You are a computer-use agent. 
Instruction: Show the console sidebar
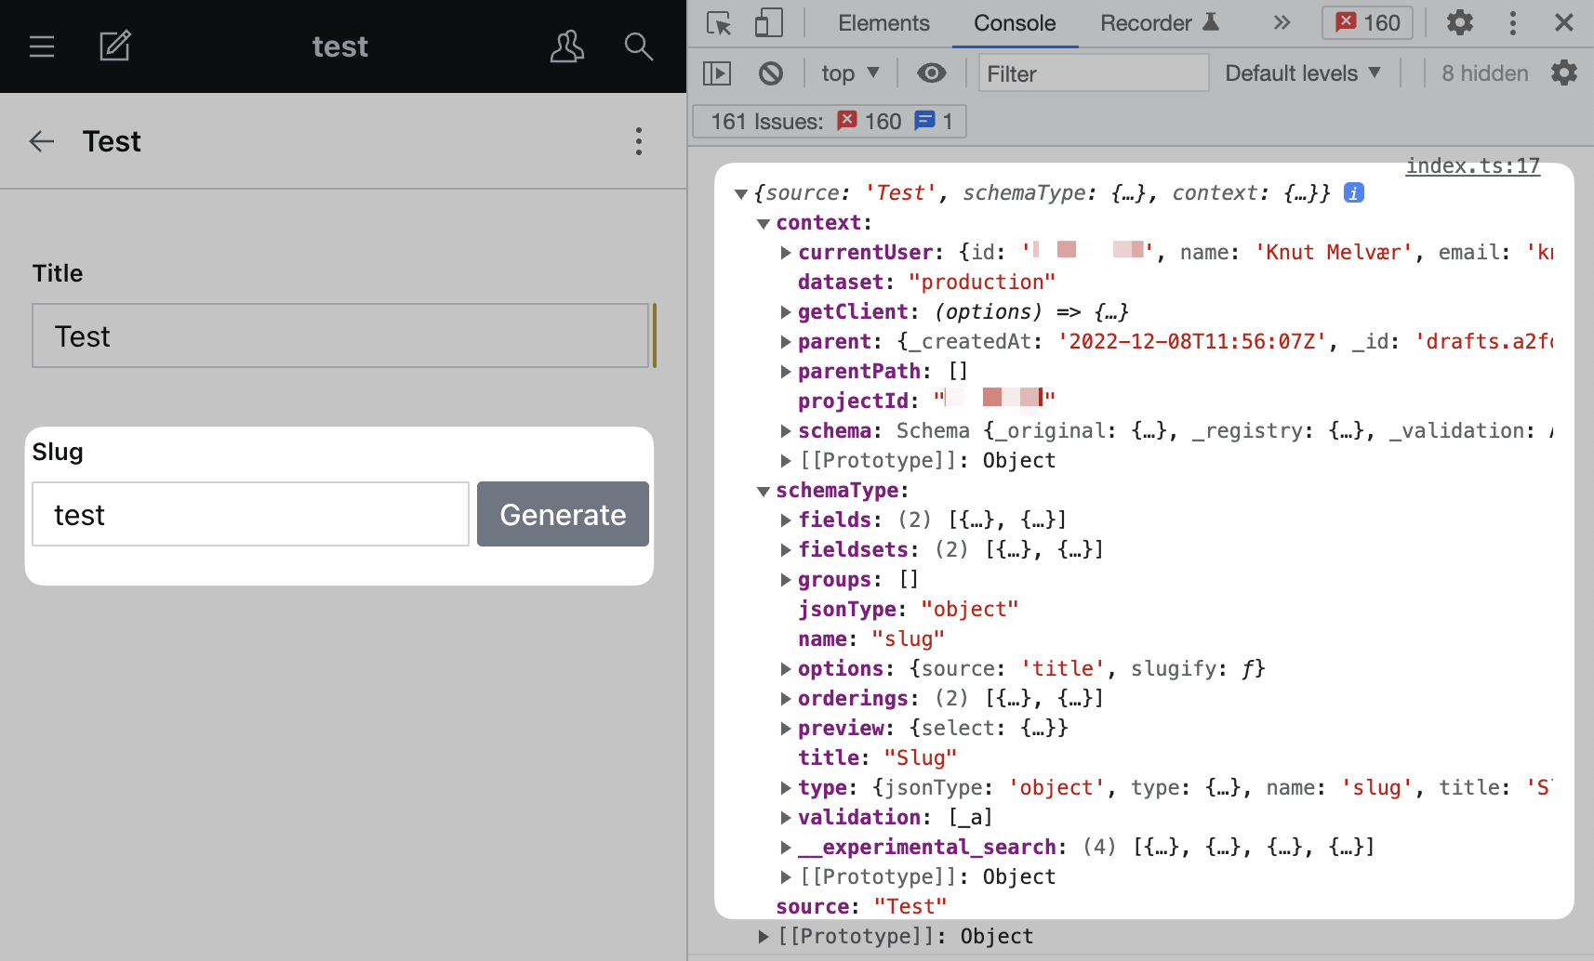pyautogui.click(x=717, y=73)
